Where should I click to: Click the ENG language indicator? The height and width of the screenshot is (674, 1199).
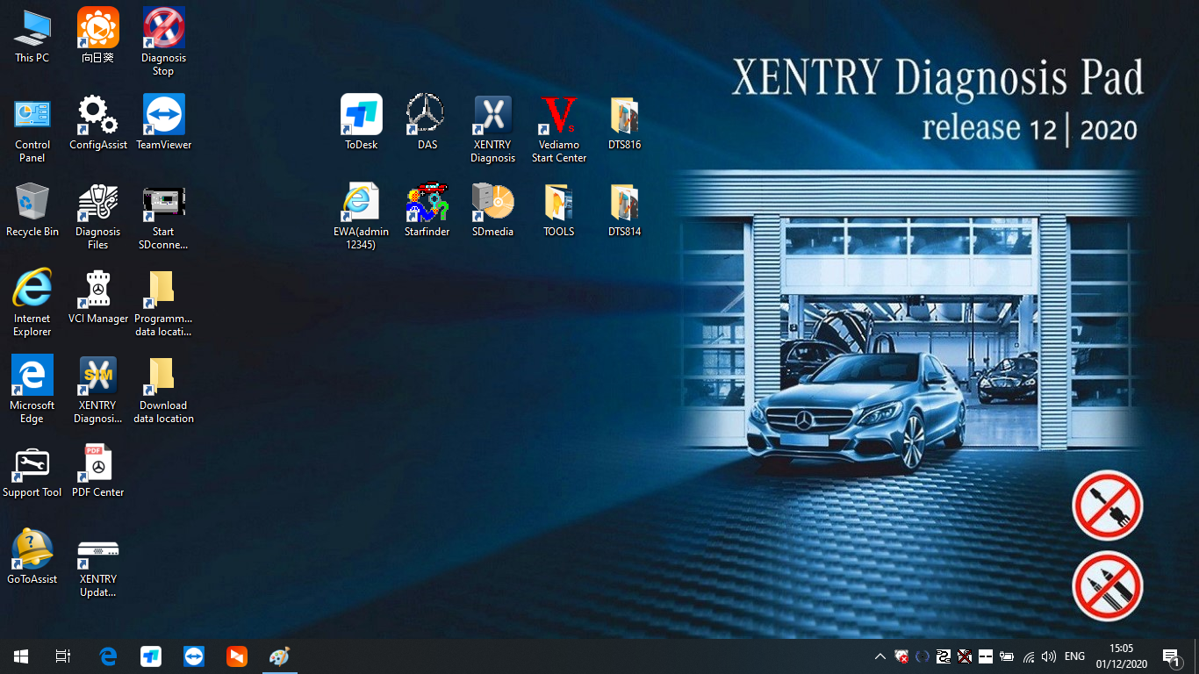1074,656
